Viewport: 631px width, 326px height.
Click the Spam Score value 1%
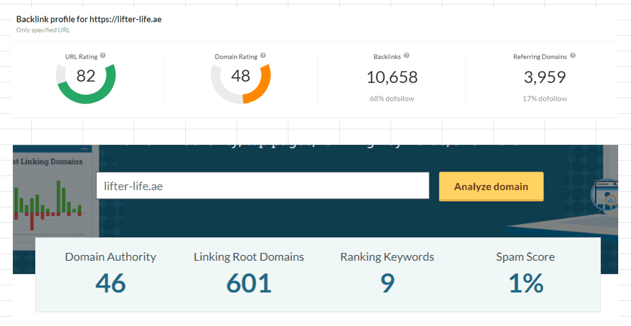526,284
